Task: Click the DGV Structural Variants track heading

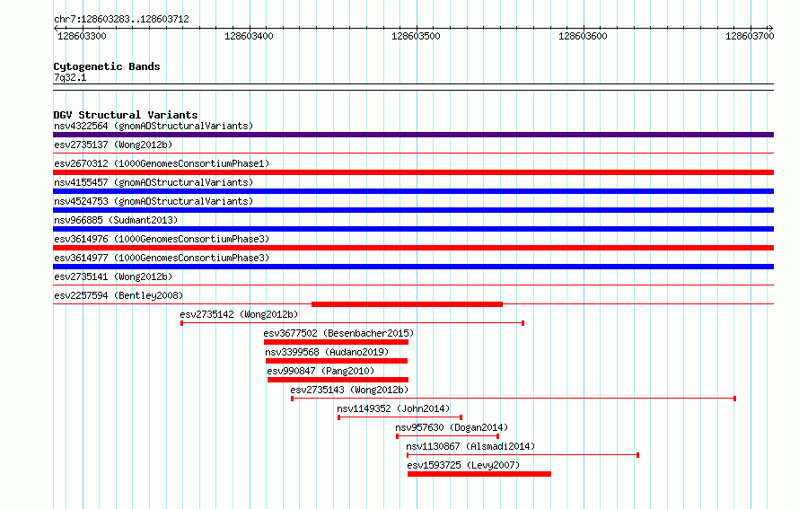Action: click(126, 115)
